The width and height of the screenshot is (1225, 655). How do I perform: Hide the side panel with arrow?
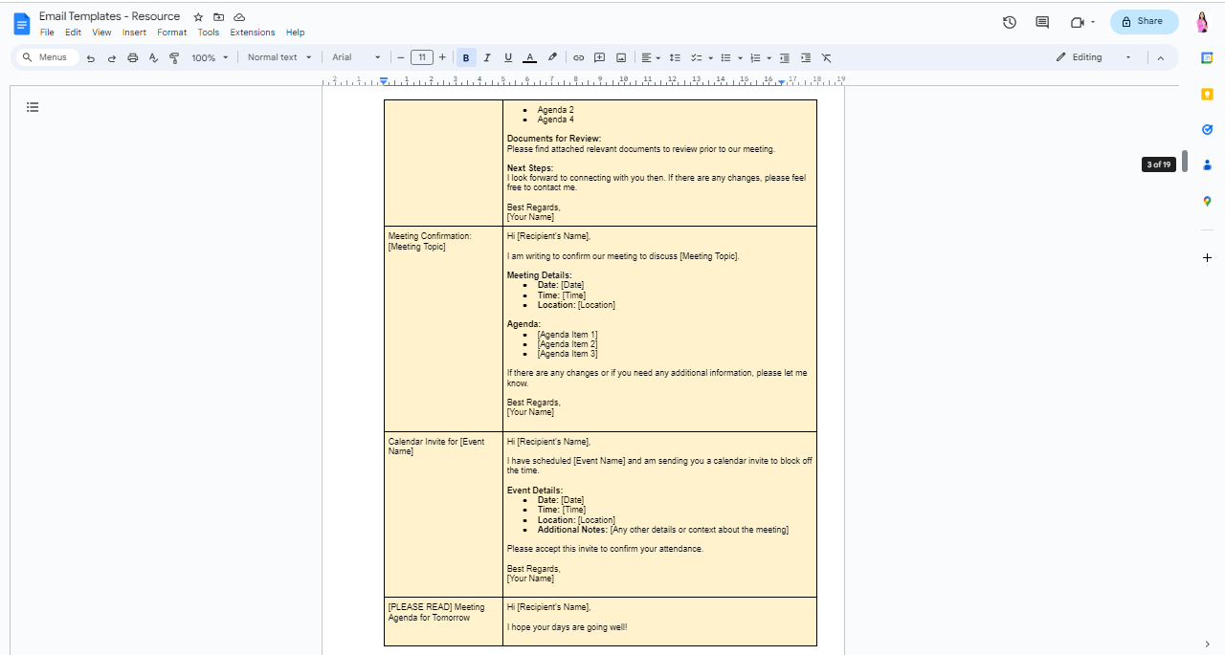1207,644
